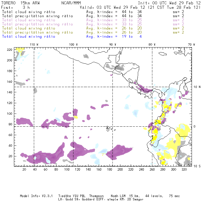Image resolution: width=202 pixels, height=202 pixels.
Task: Click '160' on the horizontal axis
Action: [x=99, y=170]
